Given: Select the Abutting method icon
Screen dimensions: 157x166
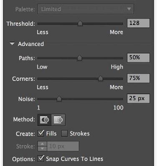Looking at the screenshot, I should point(44,120).
